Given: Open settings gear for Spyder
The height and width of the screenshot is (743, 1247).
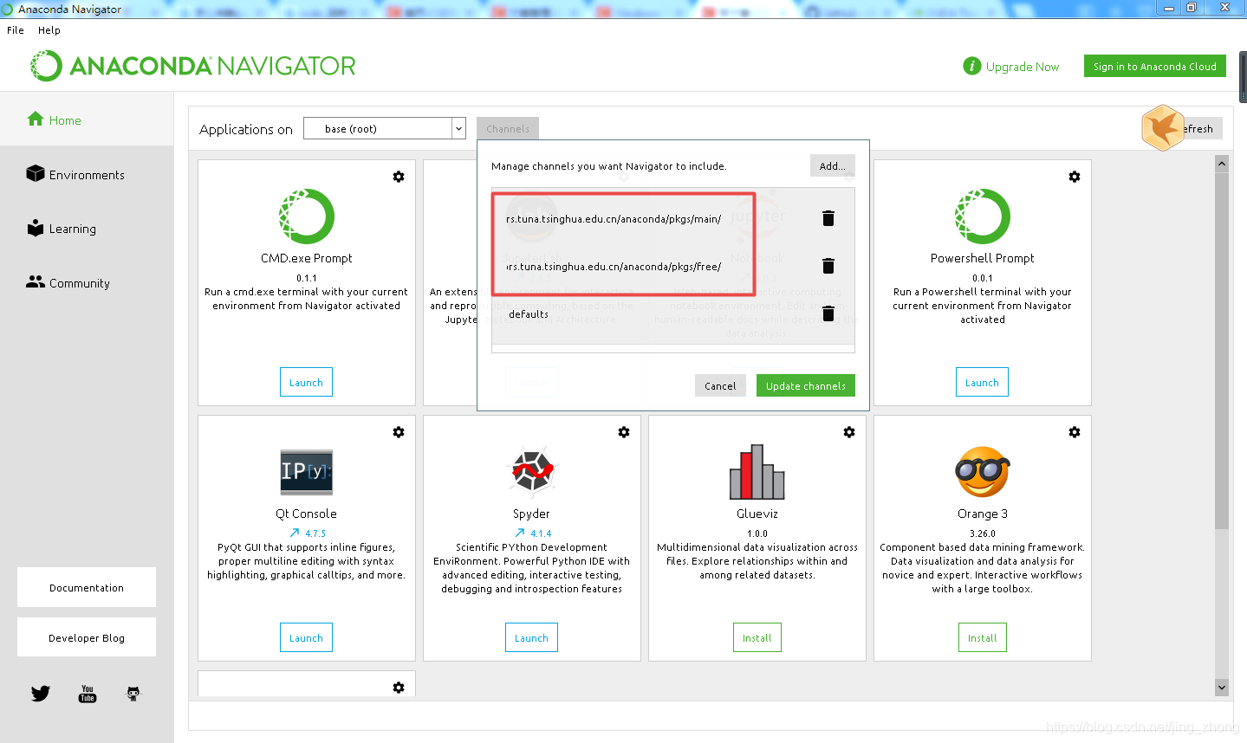Looking at the screenshot, I should (624, 432).
